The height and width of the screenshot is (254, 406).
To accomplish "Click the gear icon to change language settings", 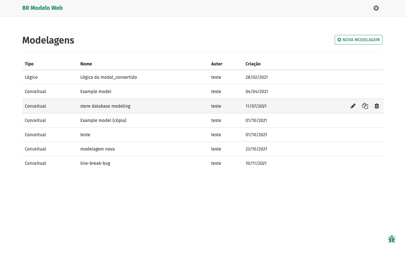I will [x=376, y=8].
